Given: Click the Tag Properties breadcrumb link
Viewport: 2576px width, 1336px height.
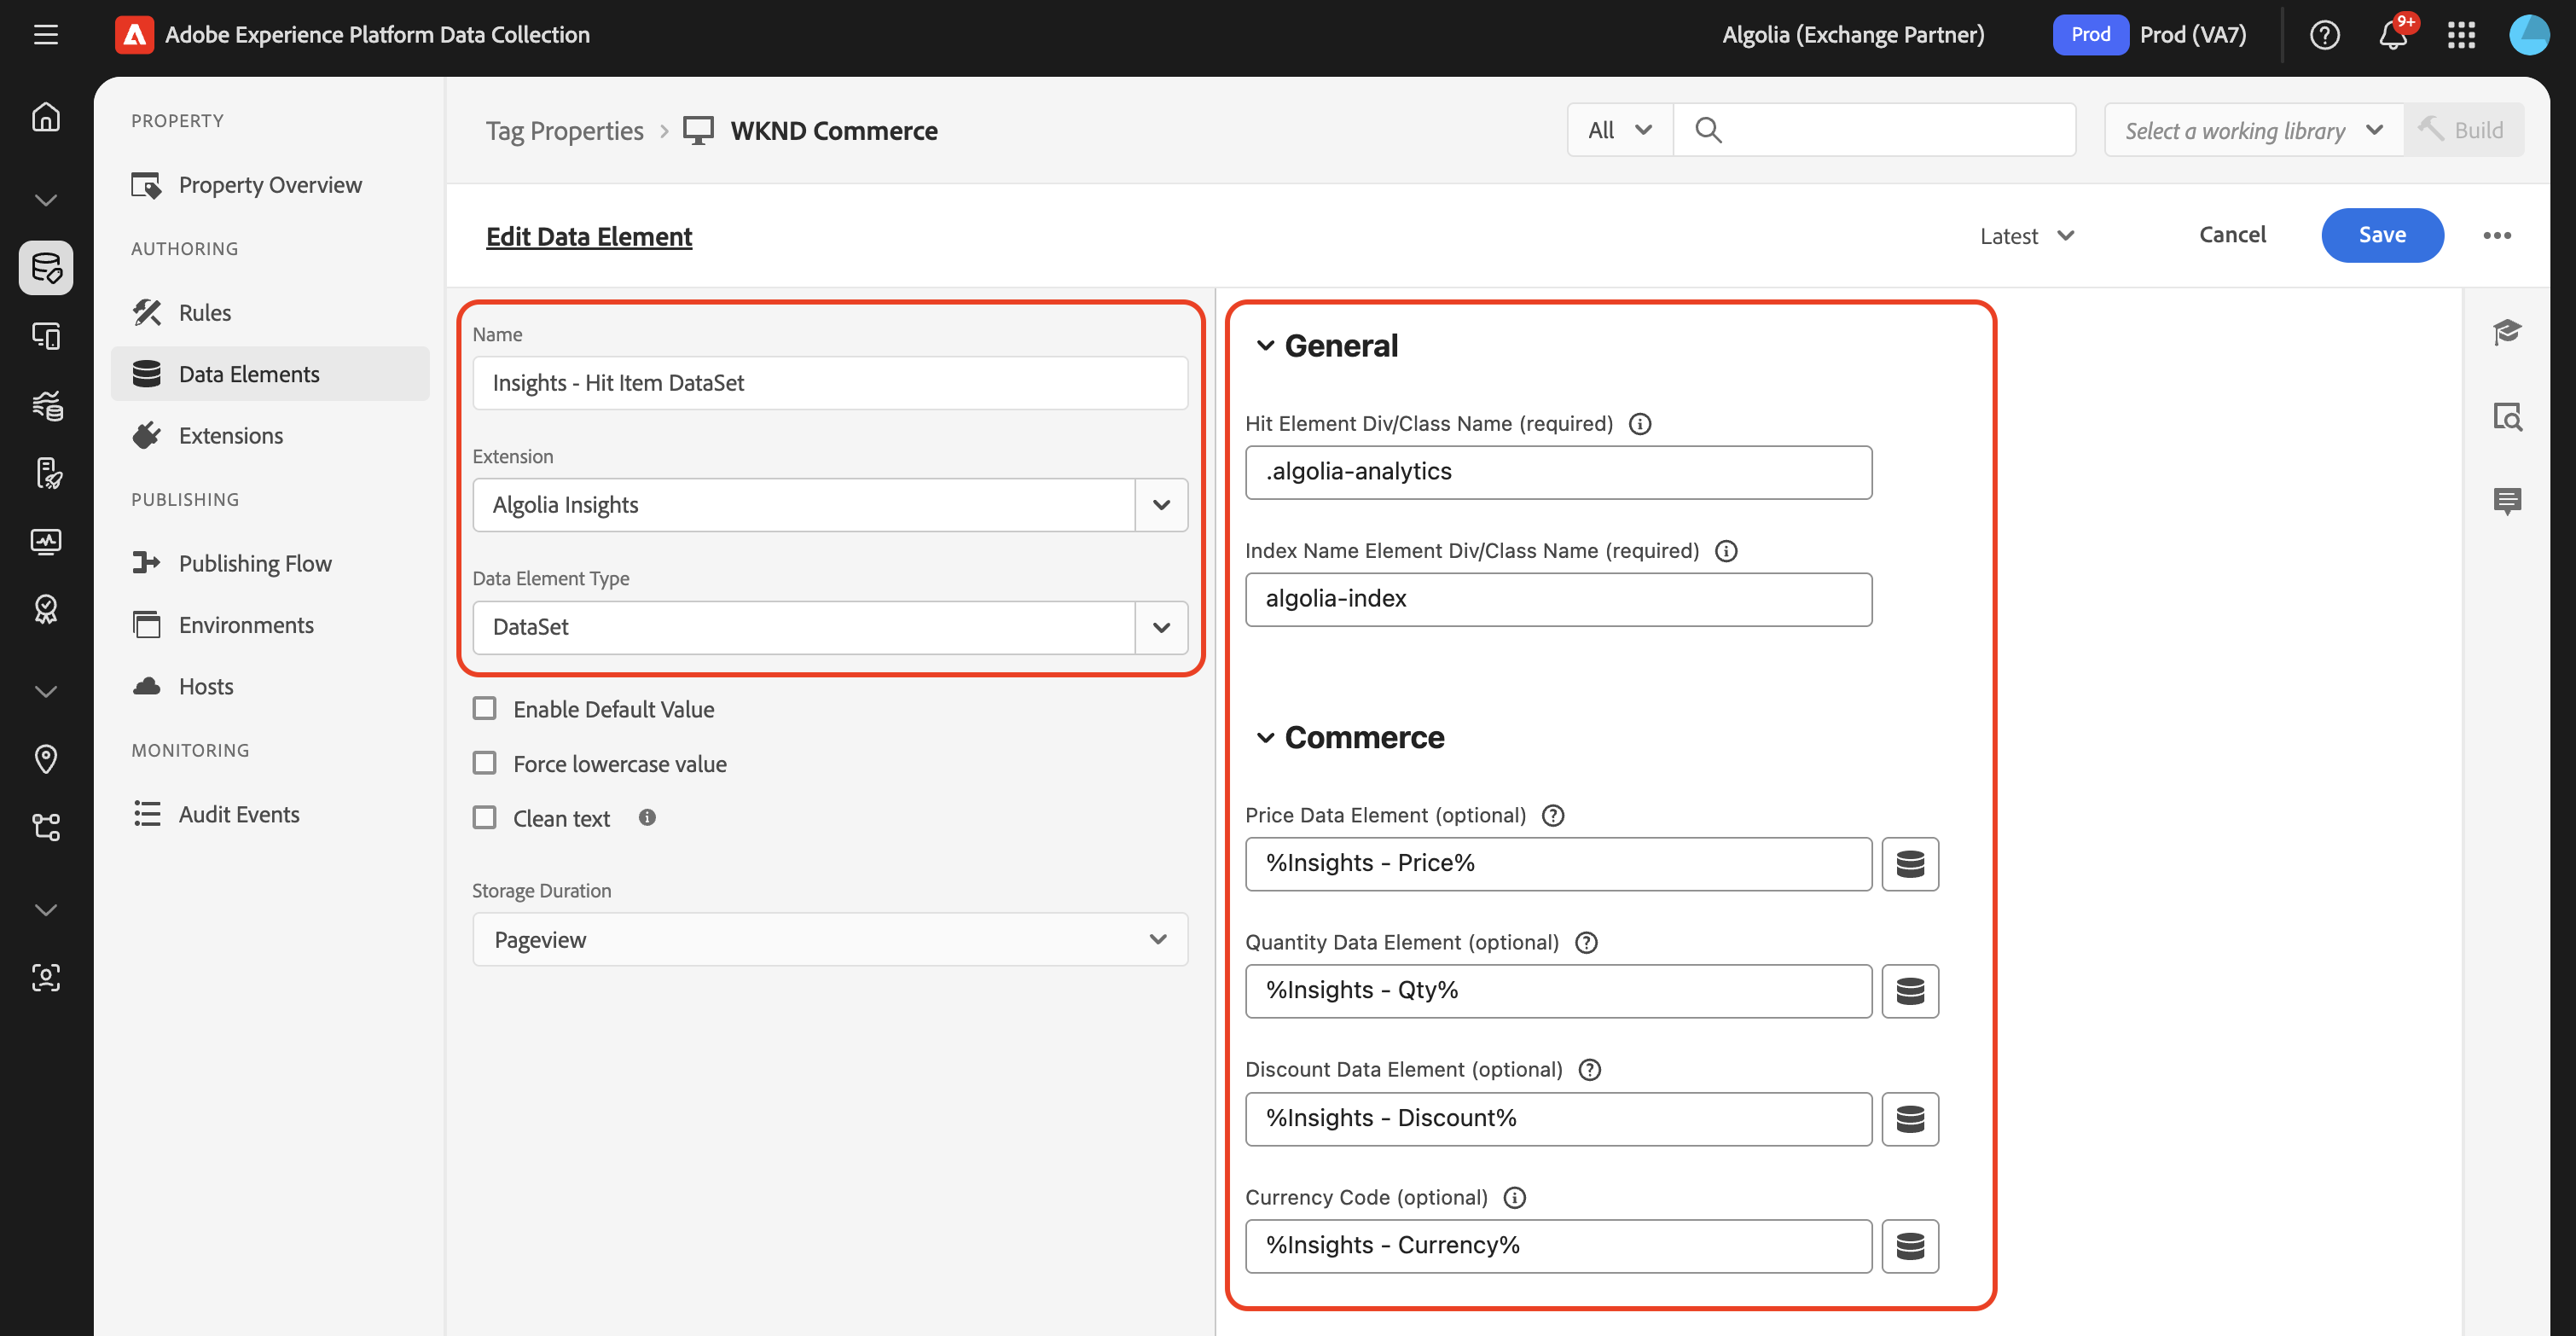Looking at the screenshot, I should click(x=564, y=131).
